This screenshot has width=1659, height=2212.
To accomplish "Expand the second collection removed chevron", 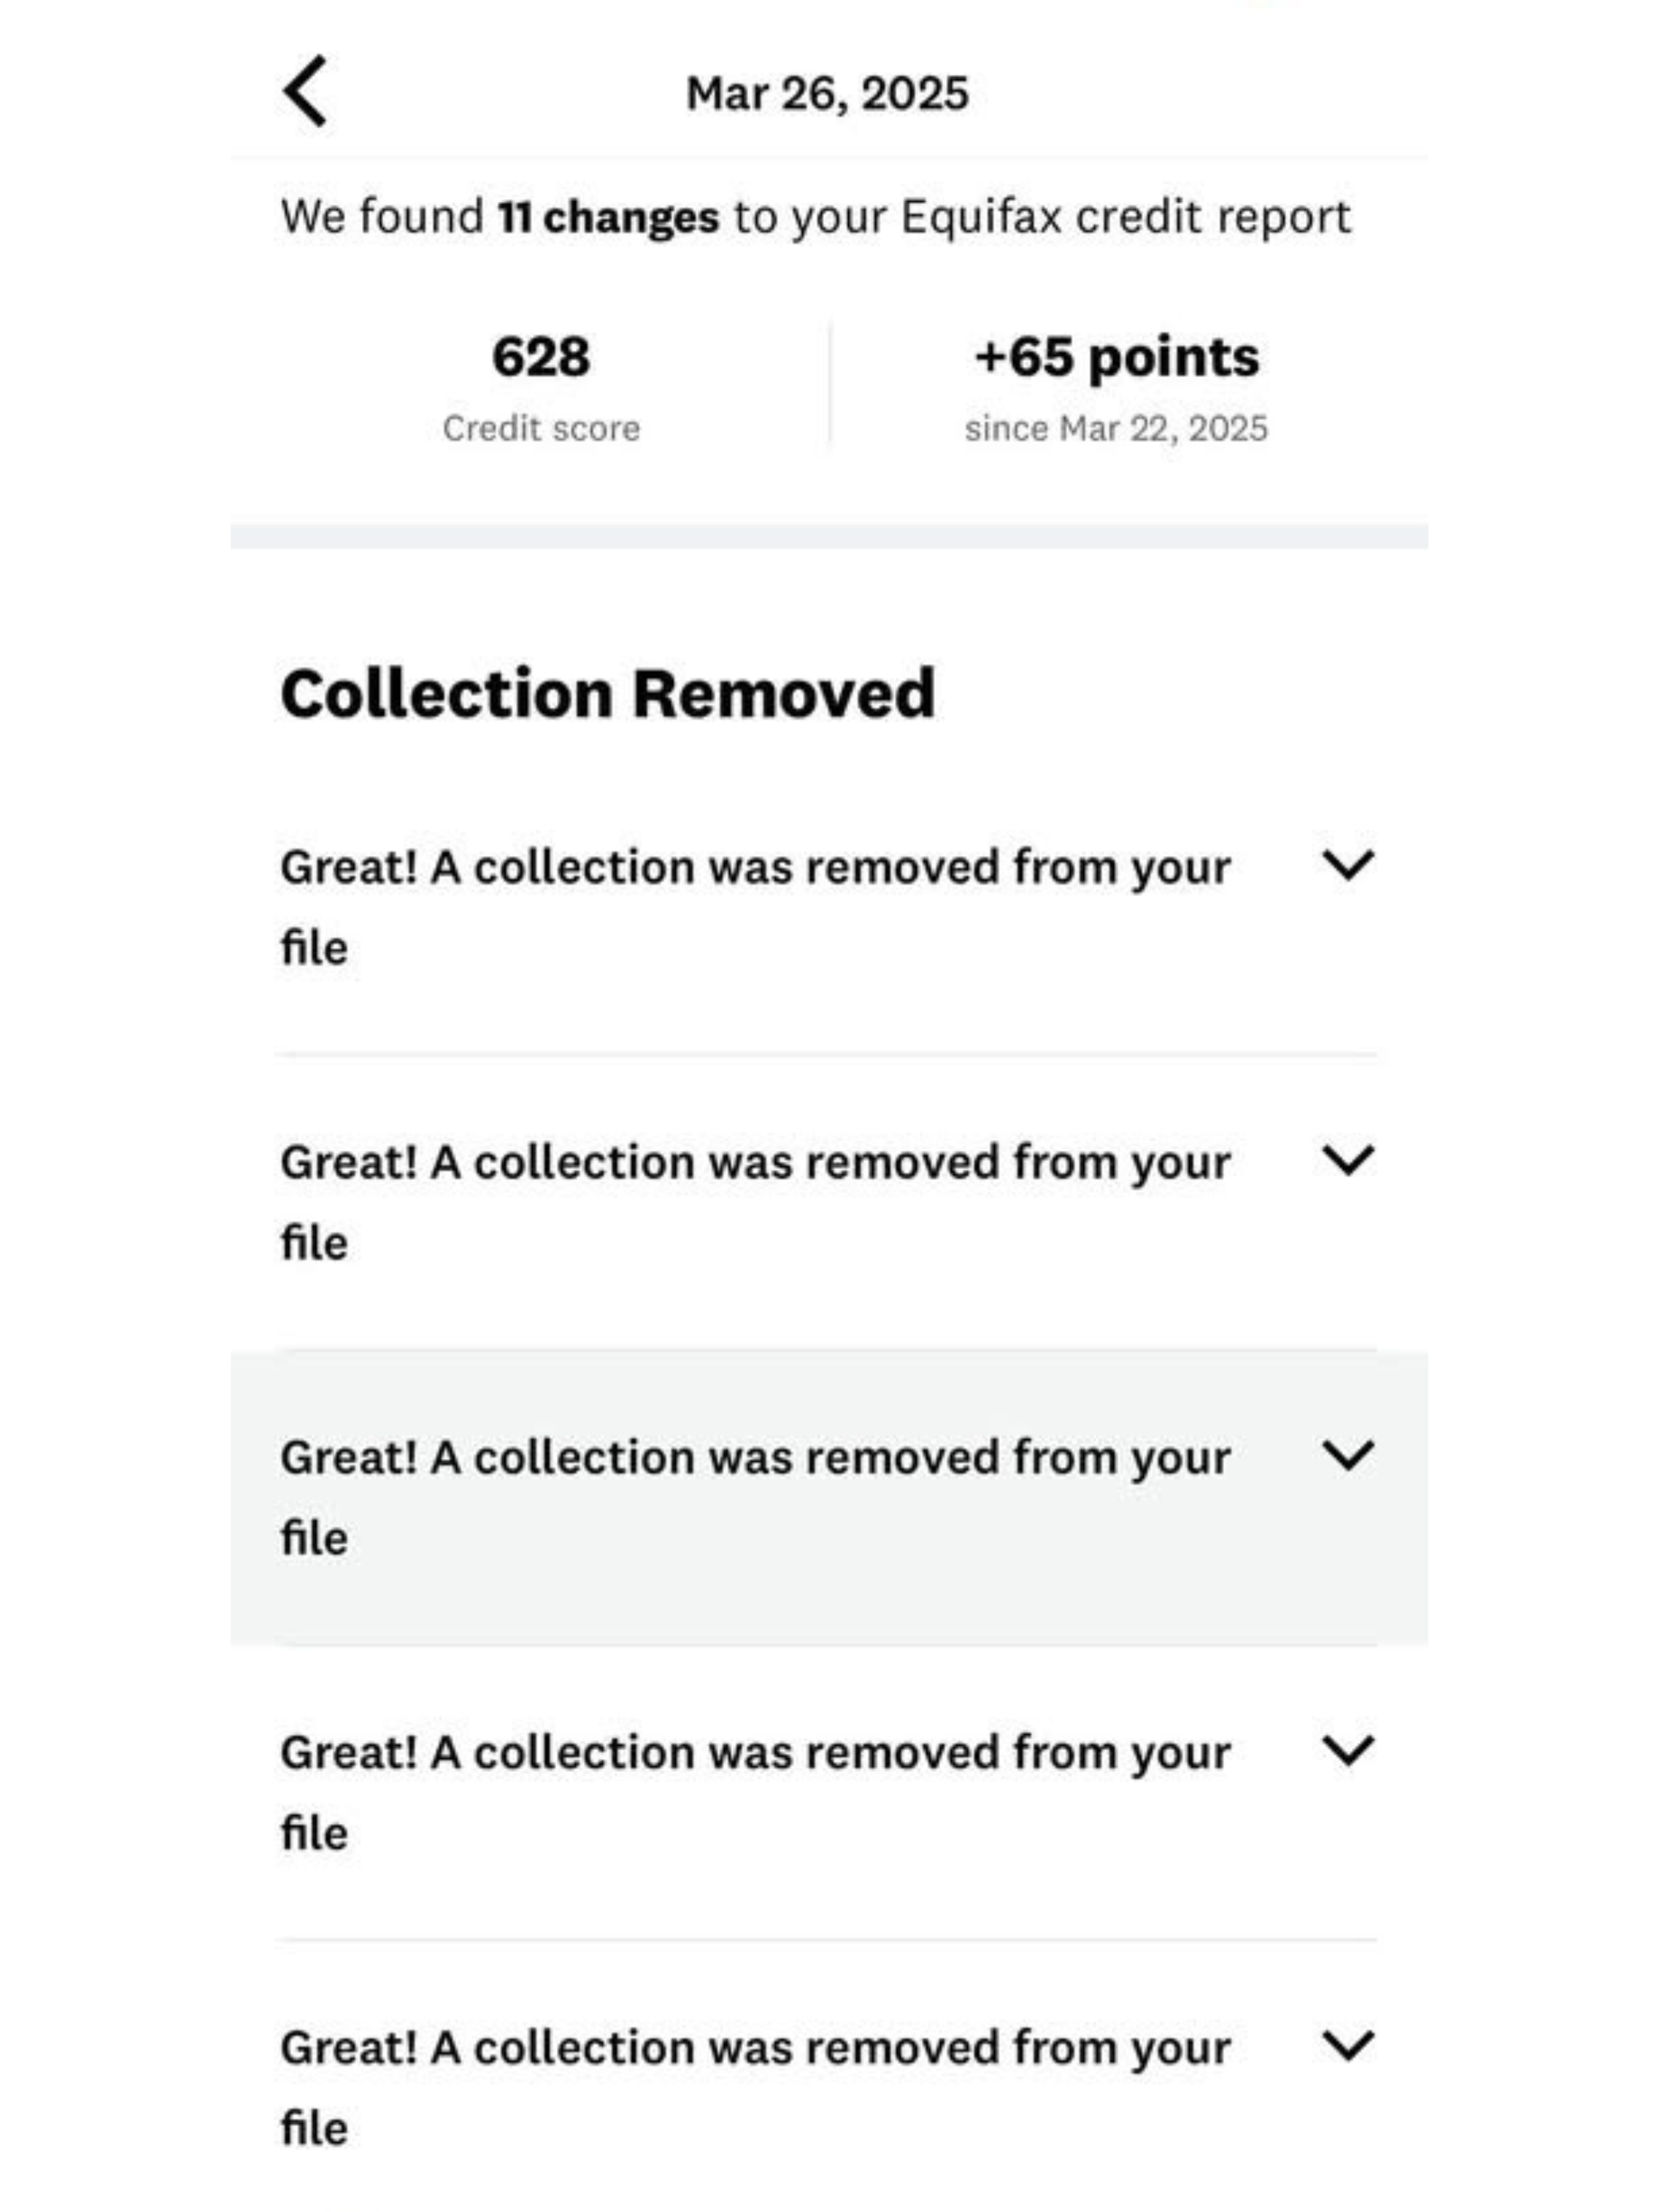I will pyautogui.click(x=1347, y=1160).
